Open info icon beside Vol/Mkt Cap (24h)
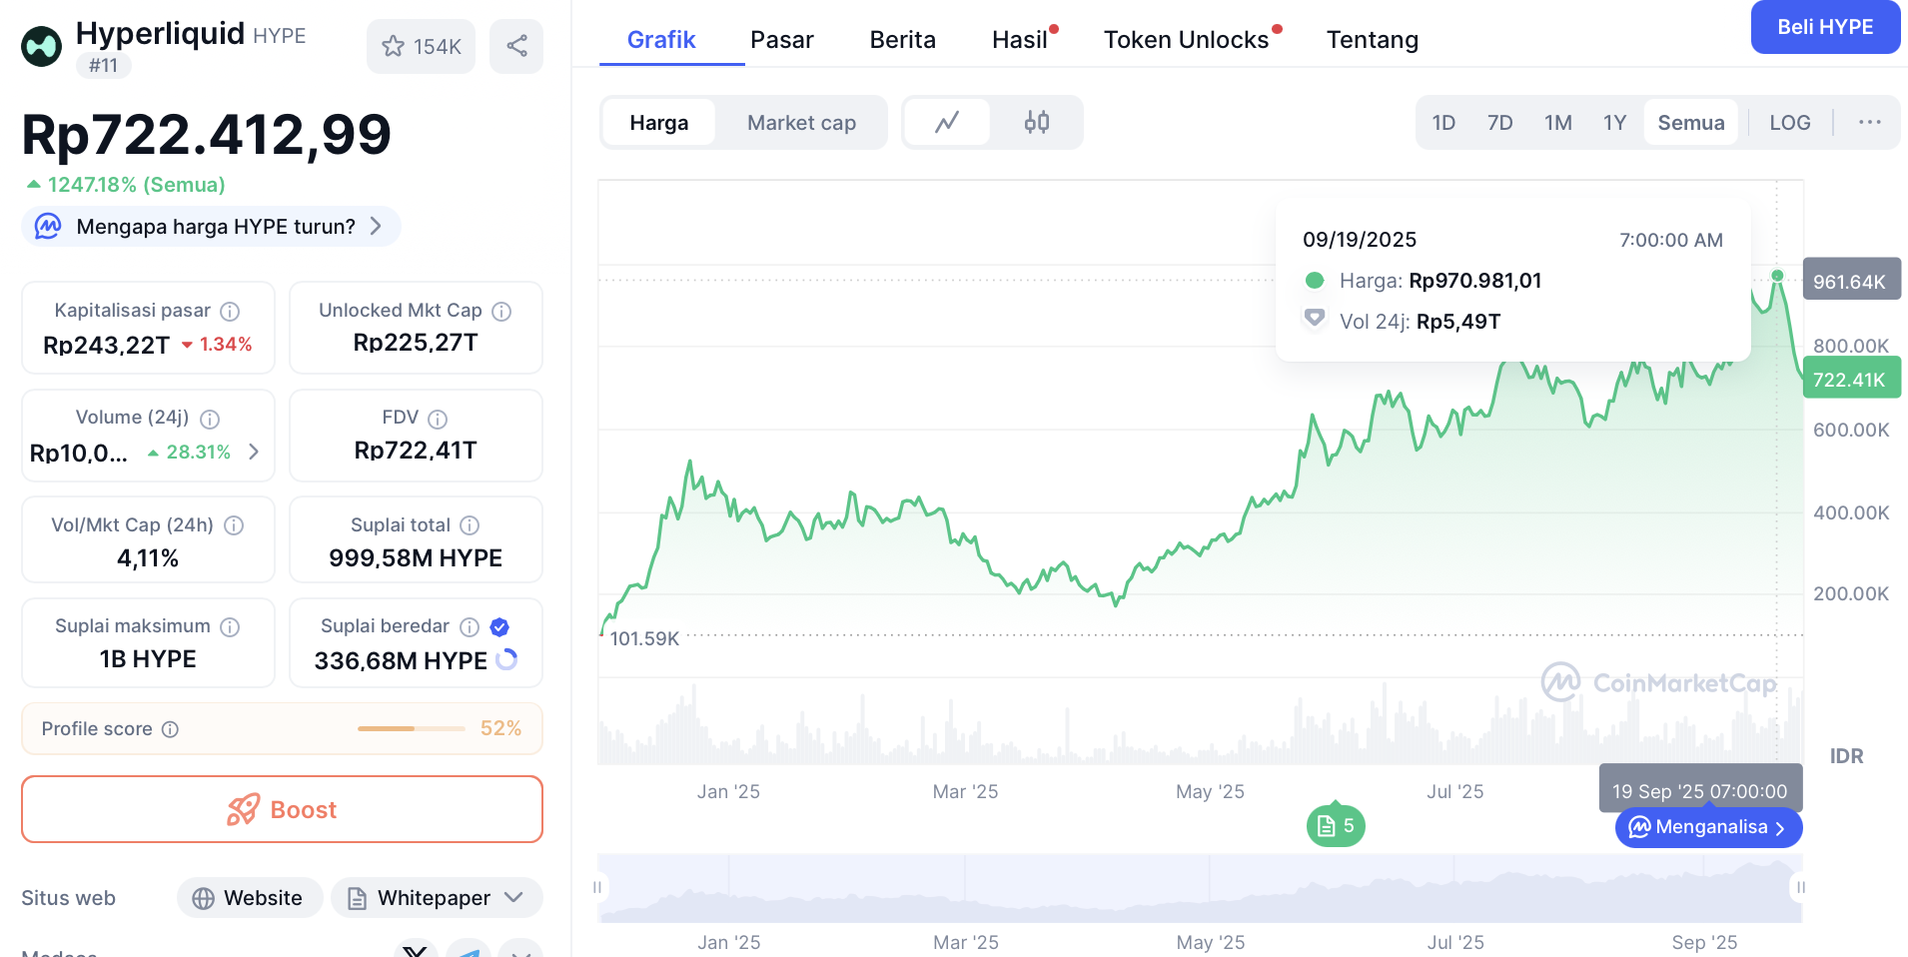 (234, 525)
